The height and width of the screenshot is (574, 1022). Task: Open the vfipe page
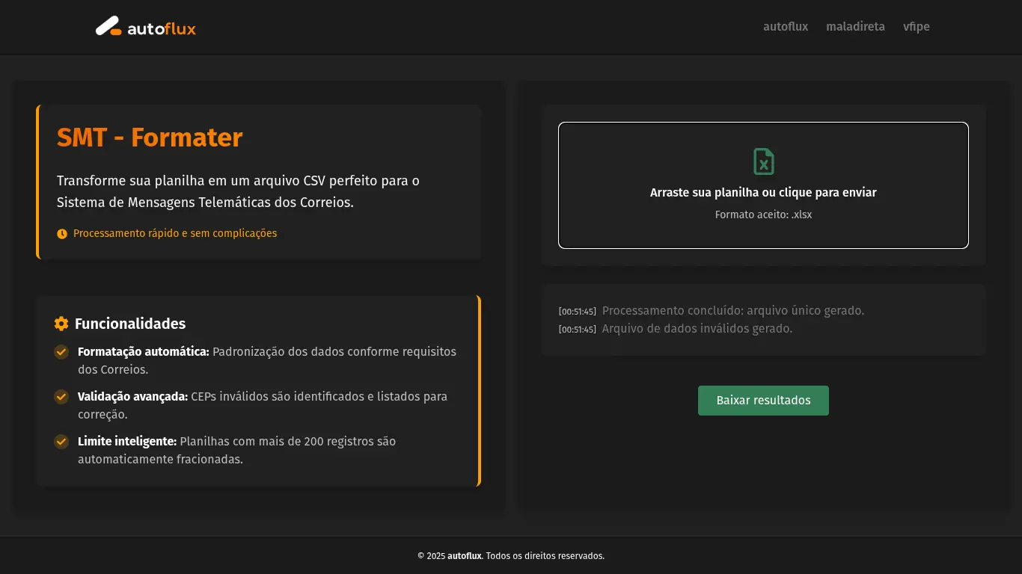click(916, 26)
